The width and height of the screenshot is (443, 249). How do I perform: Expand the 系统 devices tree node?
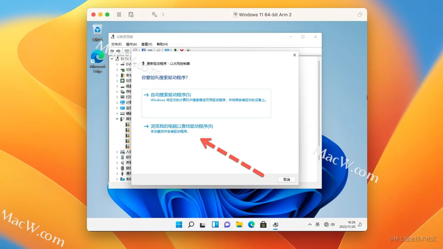(x=117, y=179)
